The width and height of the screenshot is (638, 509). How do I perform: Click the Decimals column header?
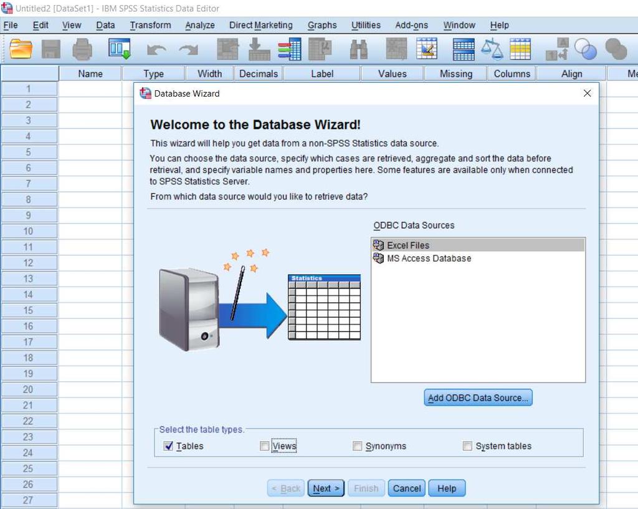259,74
